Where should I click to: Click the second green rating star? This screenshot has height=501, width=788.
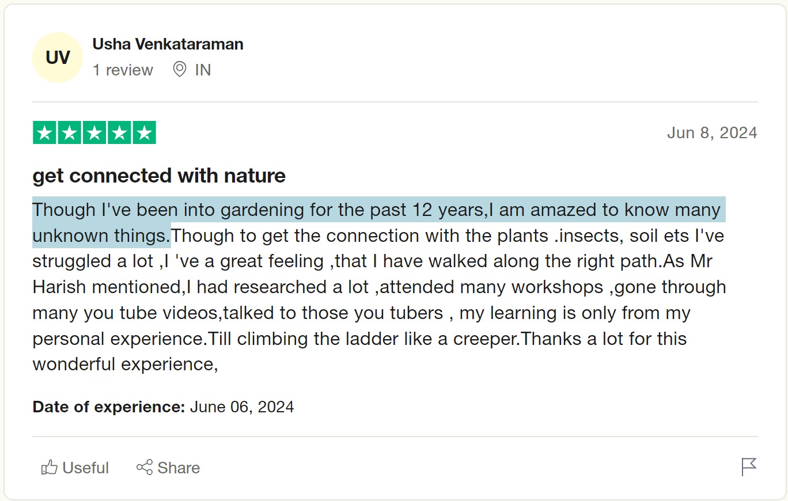pos(70,133)
